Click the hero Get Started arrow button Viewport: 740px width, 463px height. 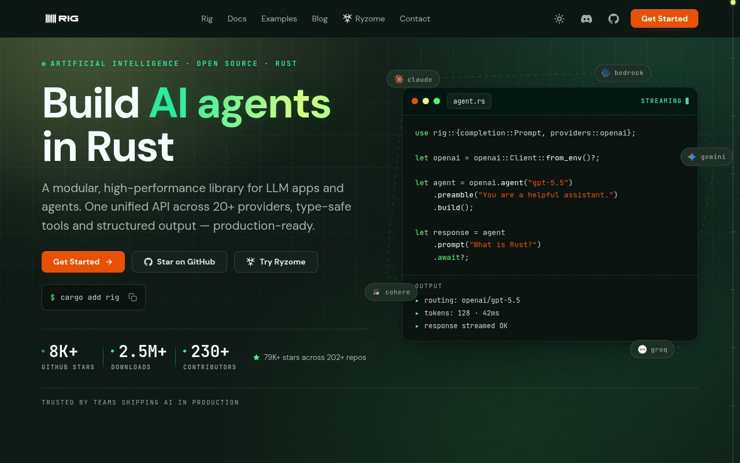click(83, 262)
